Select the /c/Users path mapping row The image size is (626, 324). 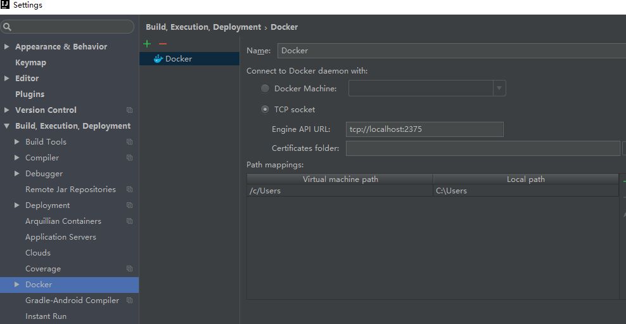[433, 191]
